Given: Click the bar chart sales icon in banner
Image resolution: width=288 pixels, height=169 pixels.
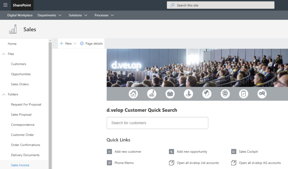Looking at the screenshot, I should [x=152, y=94].
